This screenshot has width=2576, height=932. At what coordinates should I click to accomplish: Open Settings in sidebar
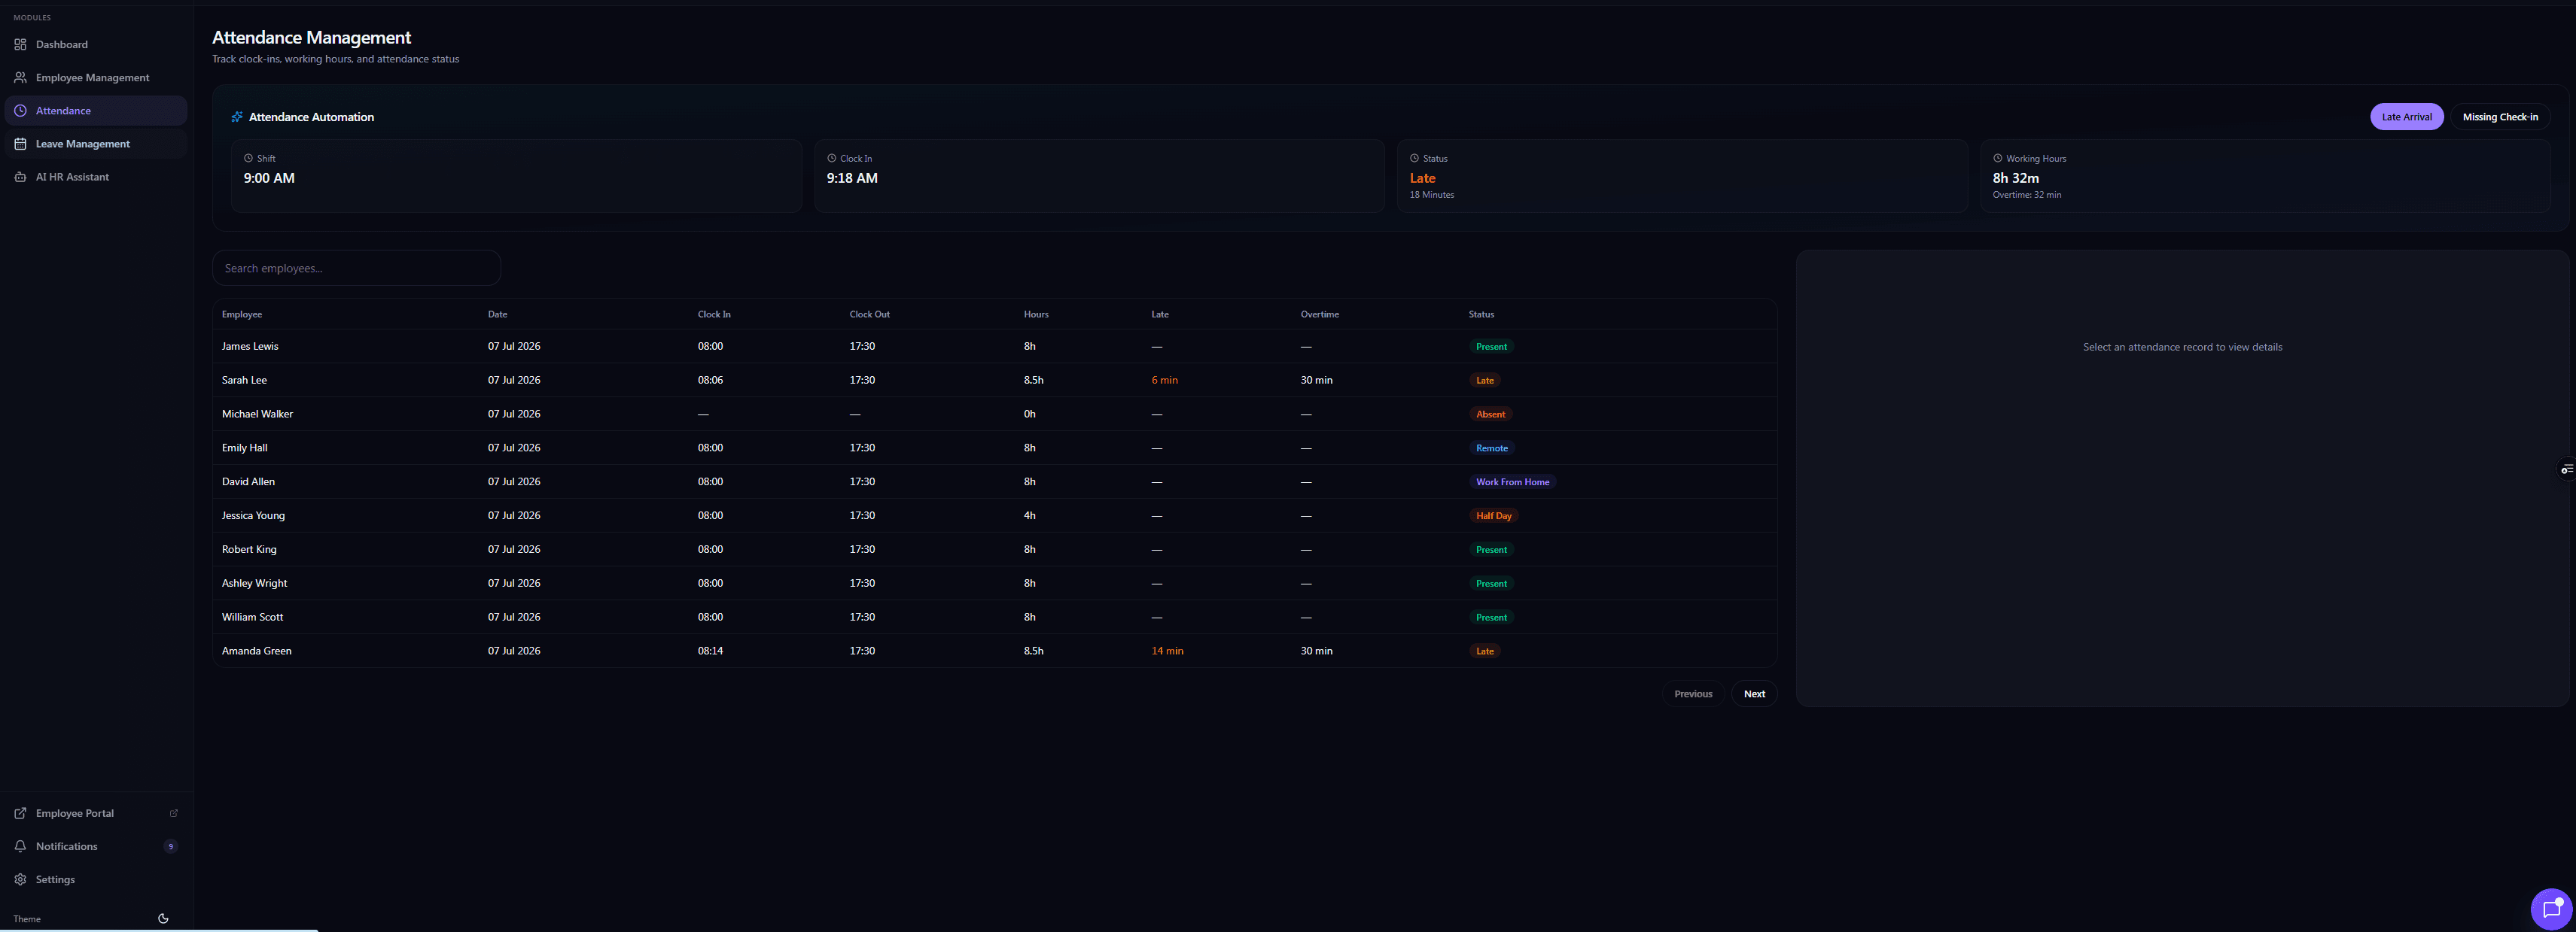point(96,879)
